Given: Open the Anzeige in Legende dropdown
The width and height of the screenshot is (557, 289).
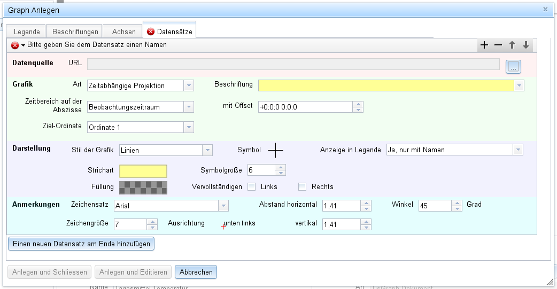Looking at the screenshot, I should coord(518,150).
